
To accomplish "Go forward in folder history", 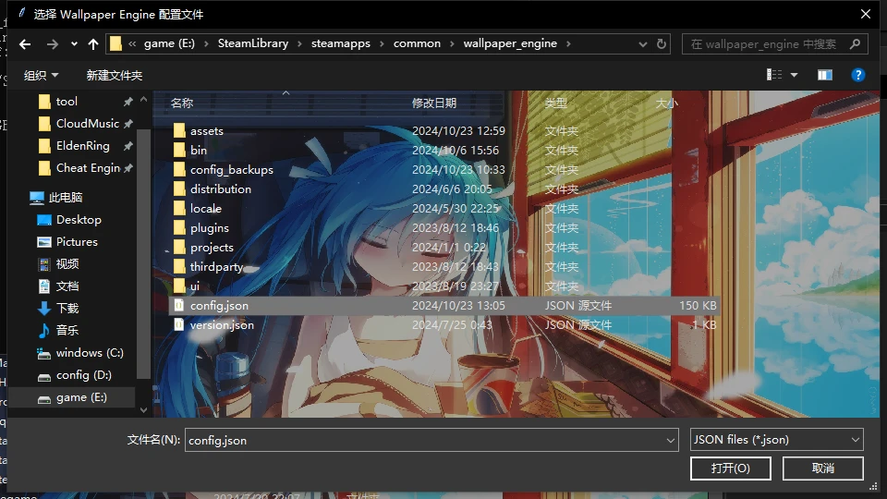I will (52, 44).
